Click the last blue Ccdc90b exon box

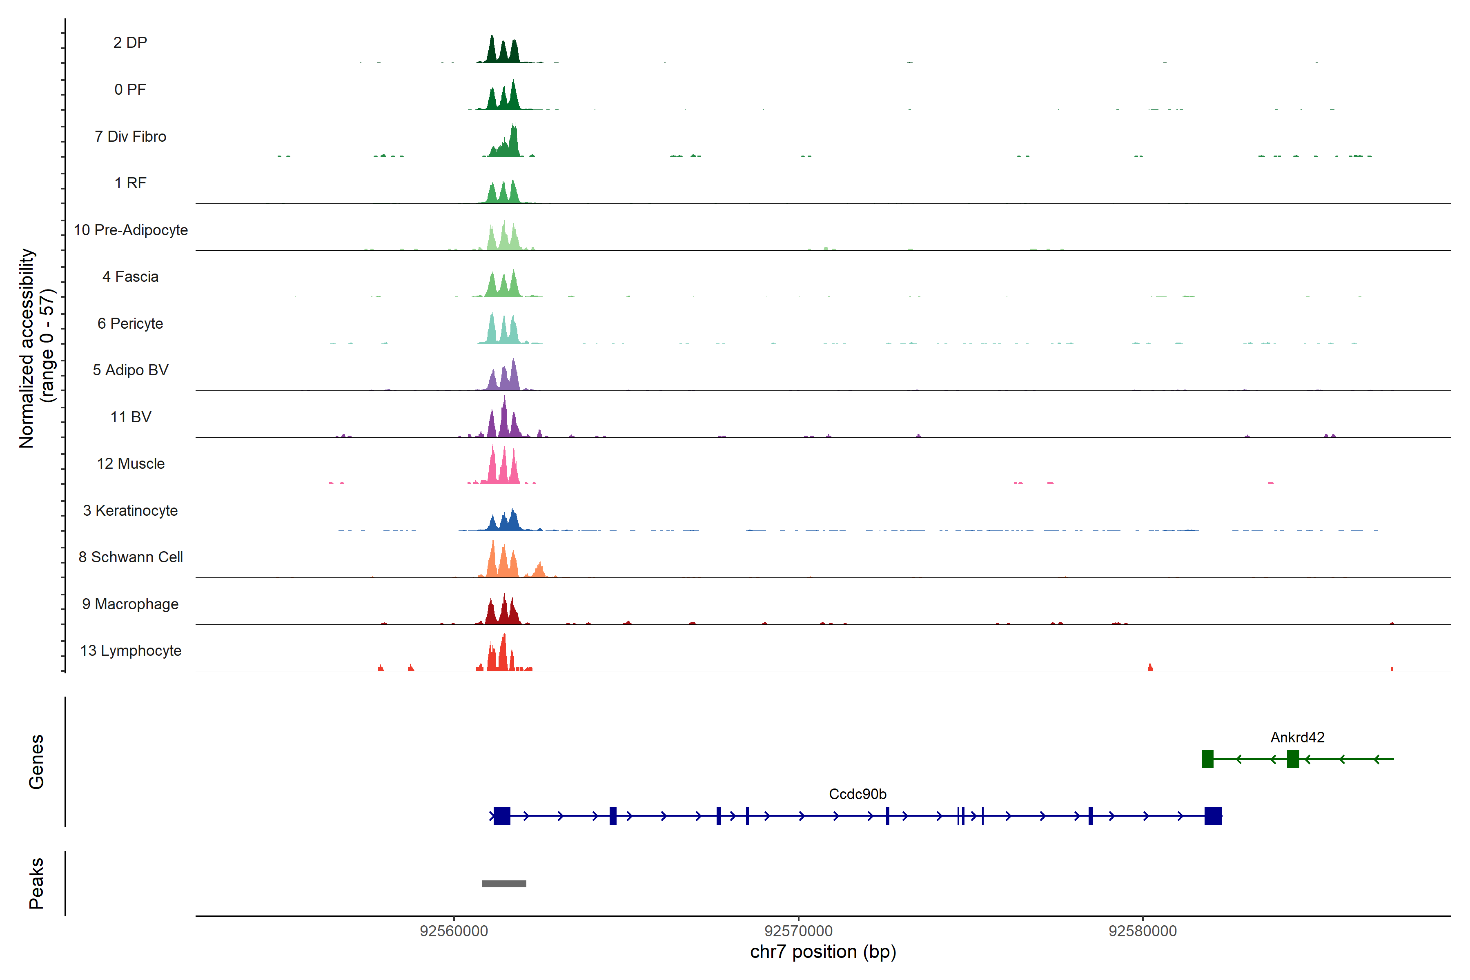(1212, 815)
